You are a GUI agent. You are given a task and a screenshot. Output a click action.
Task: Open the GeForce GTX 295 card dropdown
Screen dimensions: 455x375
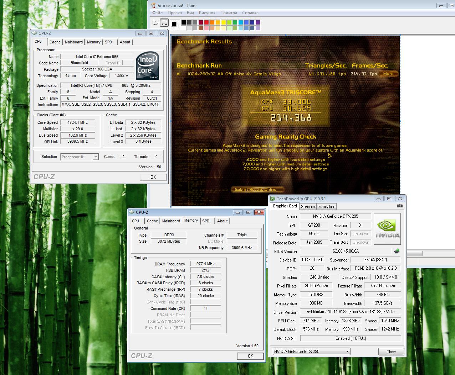[312, 352]
